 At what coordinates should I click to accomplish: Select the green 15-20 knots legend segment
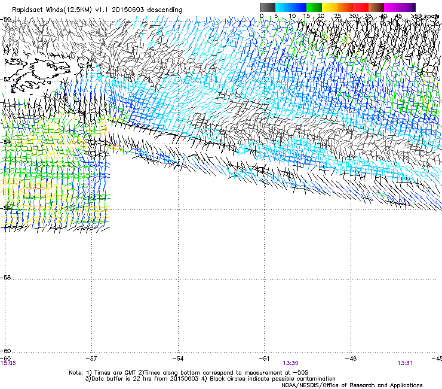[314, 7]
